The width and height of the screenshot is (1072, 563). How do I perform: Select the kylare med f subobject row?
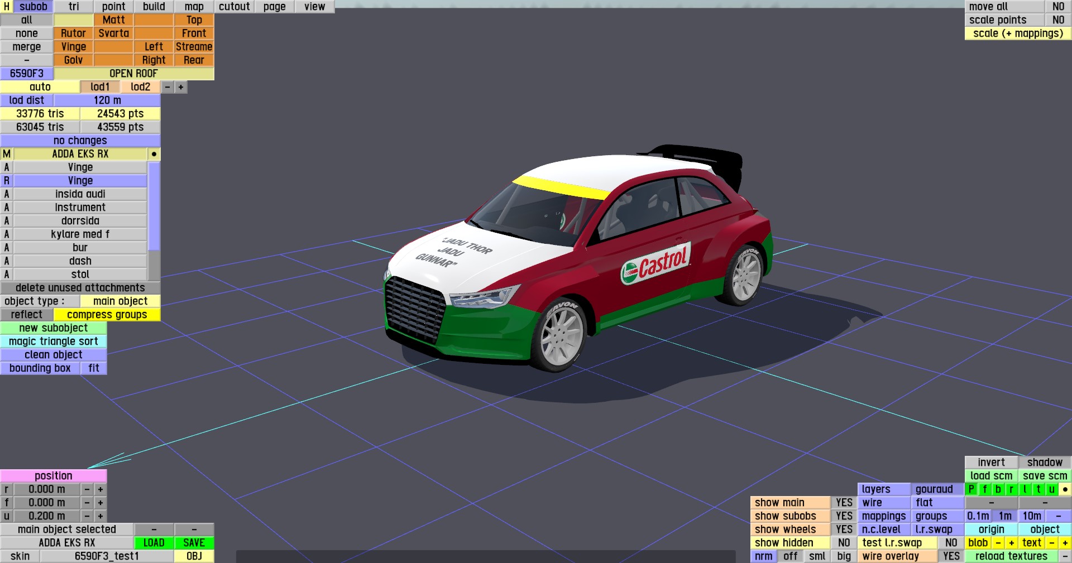pyautogui.click(x=80, y=234)
